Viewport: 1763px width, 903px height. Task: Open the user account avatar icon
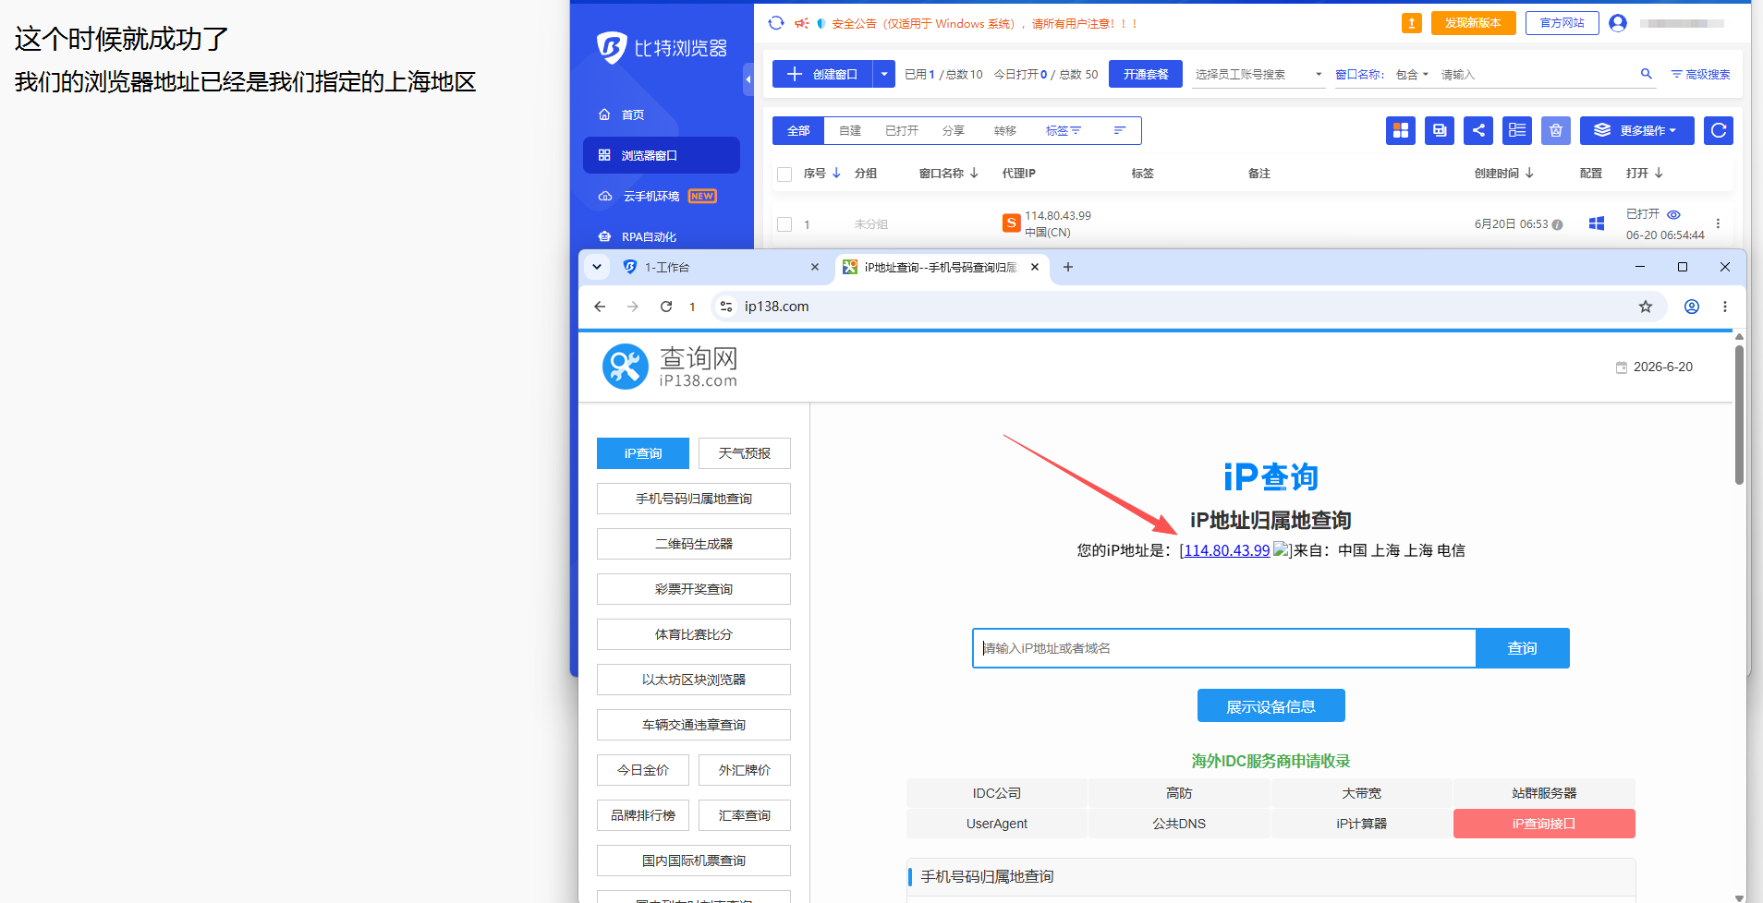[1617, 23]
